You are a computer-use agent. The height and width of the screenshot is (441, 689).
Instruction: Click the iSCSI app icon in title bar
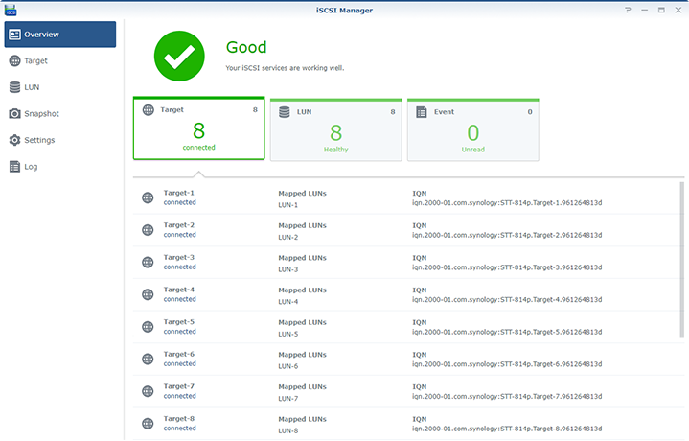pyautogui.click(x=10, y=9)
